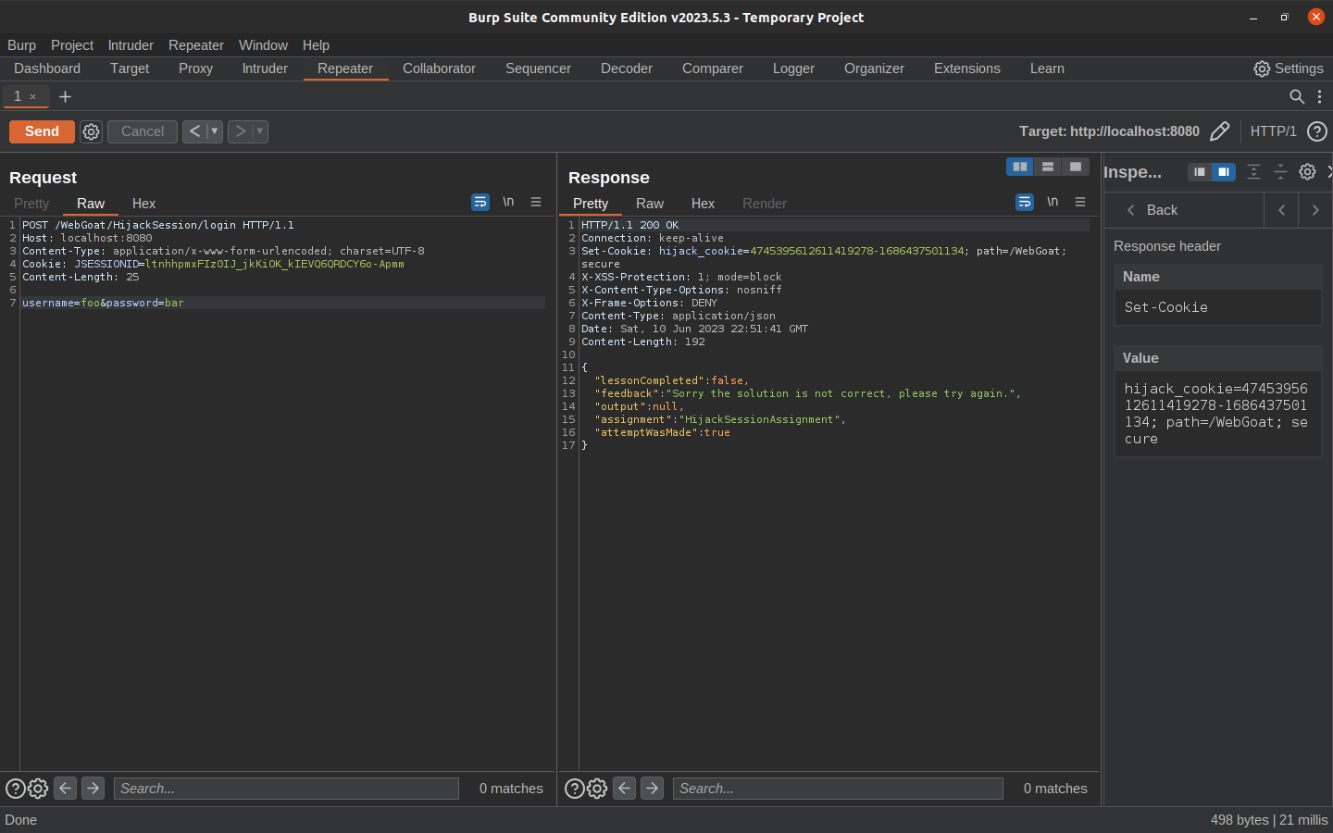The image size is (1333, 833).
Task: Click the Set-Cookie name field
Action: point(1217,307)
